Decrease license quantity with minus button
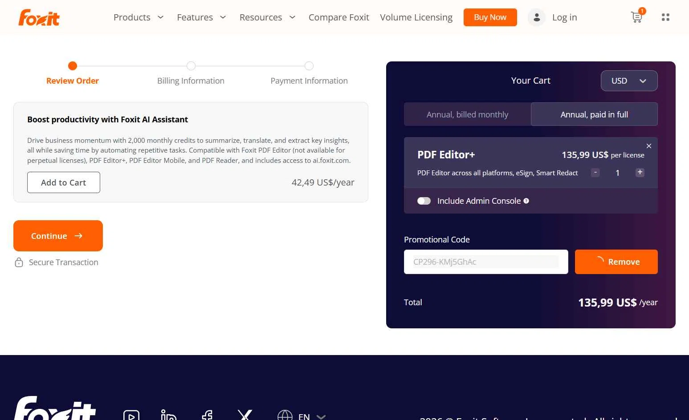Viewport: 689px width, 420px height. (x=595, y=172)
